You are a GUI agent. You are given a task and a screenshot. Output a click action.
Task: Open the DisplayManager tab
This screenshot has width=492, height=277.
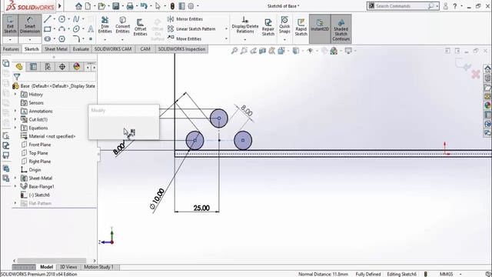point(77,67)
